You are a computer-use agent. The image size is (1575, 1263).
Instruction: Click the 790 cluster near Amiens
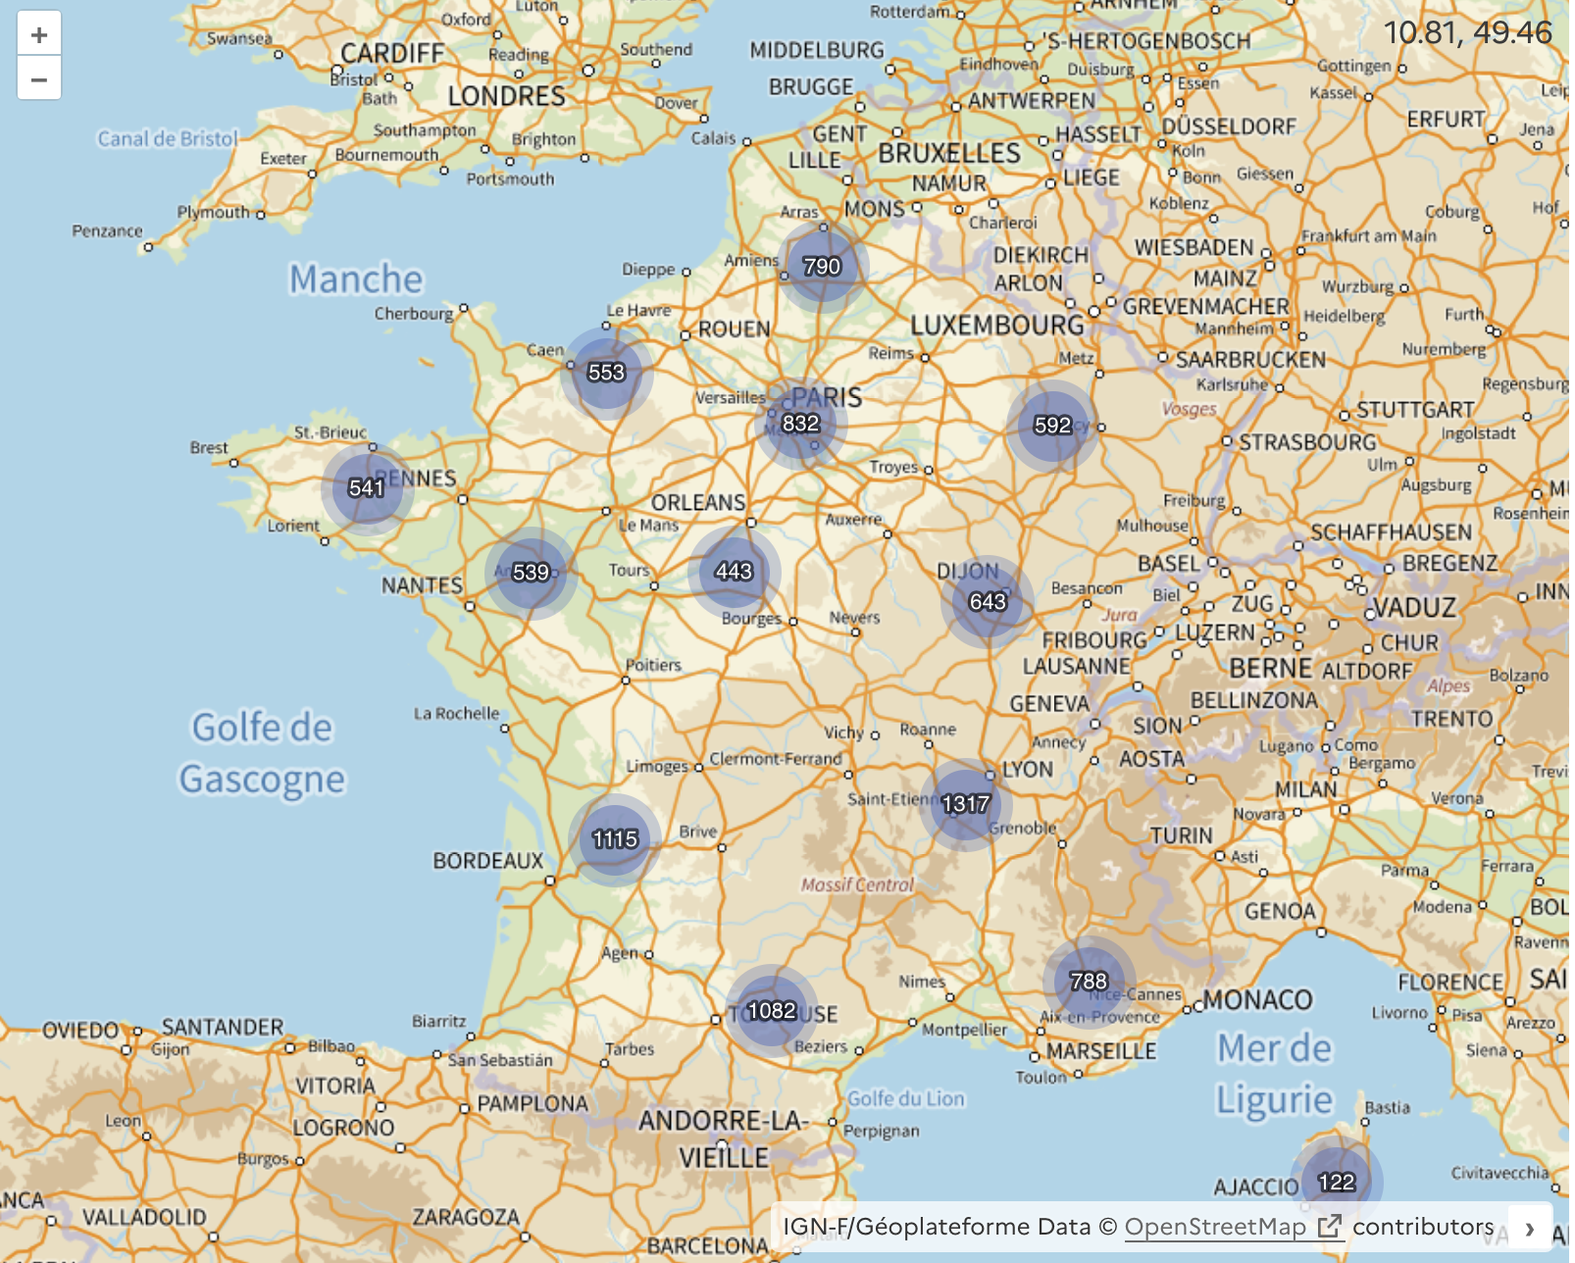821,264
